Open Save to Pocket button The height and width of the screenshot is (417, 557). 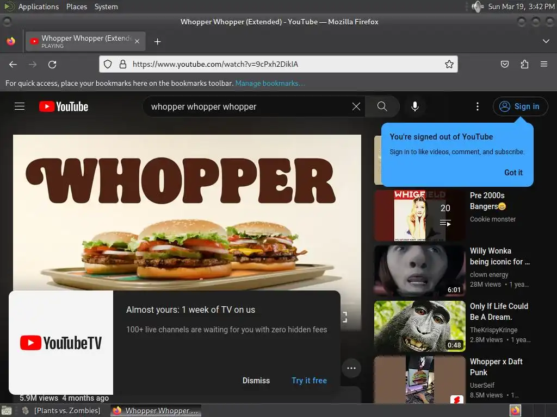(504, 64)
